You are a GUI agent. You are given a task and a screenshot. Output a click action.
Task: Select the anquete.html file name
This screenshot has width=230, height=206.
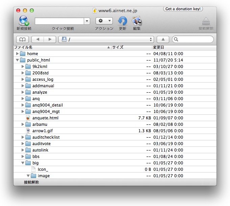click(x=45, y=118)
